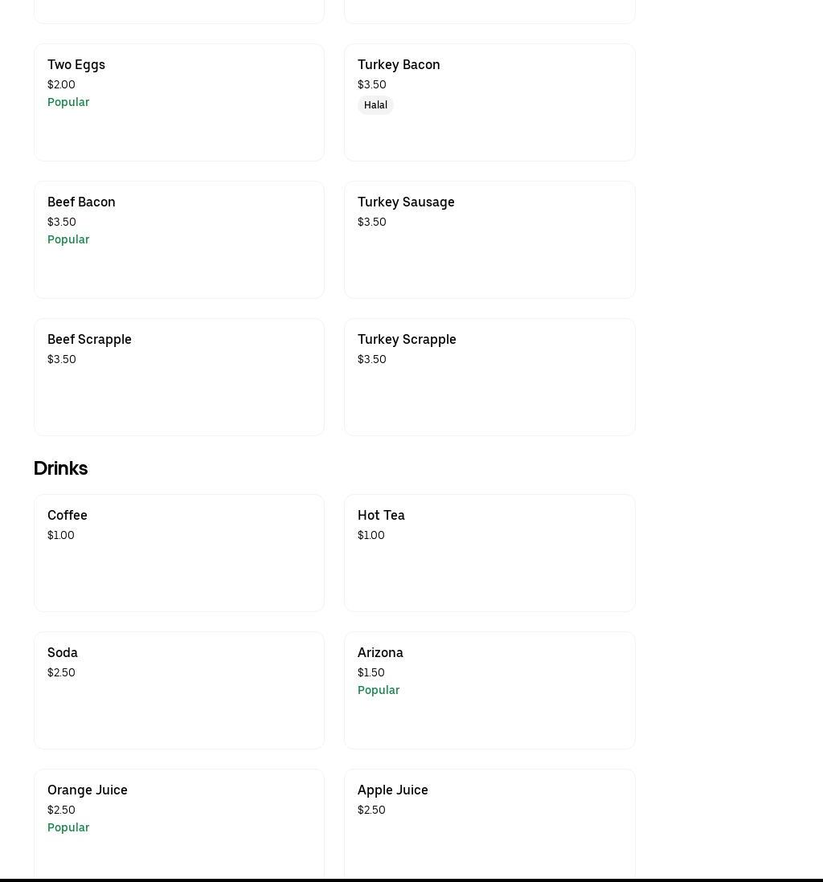
Task: Click the $3.50 price under Turkey Sausage
Action: pyautogui.click(x=372, y=222)
